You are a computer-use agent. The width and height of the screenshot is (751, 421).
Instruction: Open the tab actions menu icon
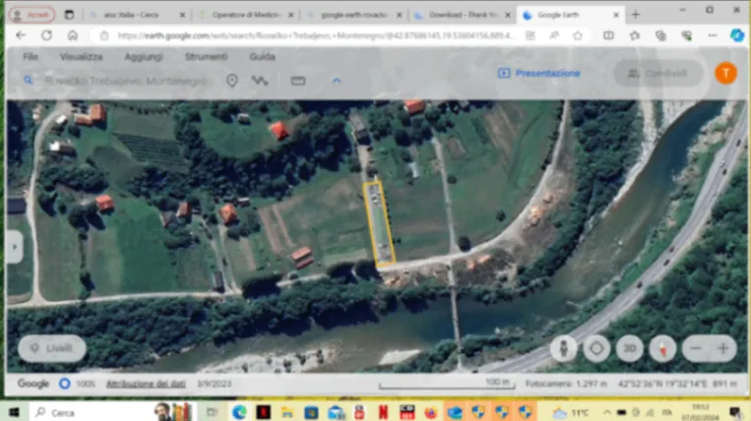tap(69, 15)
